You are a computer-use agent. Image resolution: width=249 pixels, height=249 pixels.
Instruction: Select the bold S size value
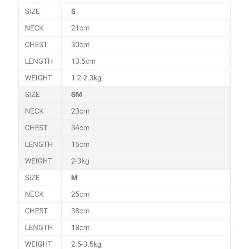(x=73, y=11)
